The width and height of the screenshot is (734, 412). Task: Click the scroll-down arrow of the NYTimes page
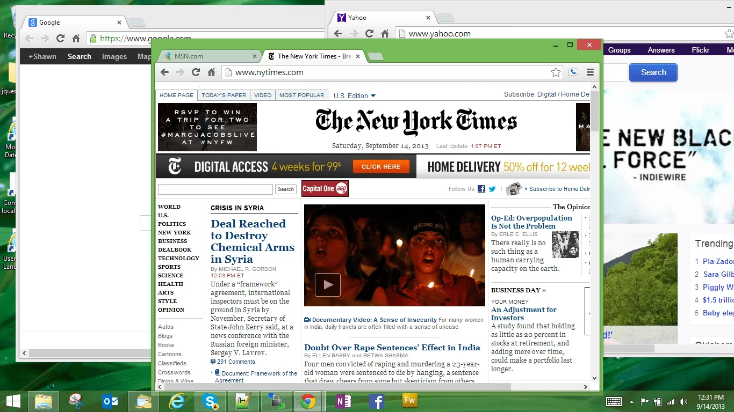click(x=594, y=378)
